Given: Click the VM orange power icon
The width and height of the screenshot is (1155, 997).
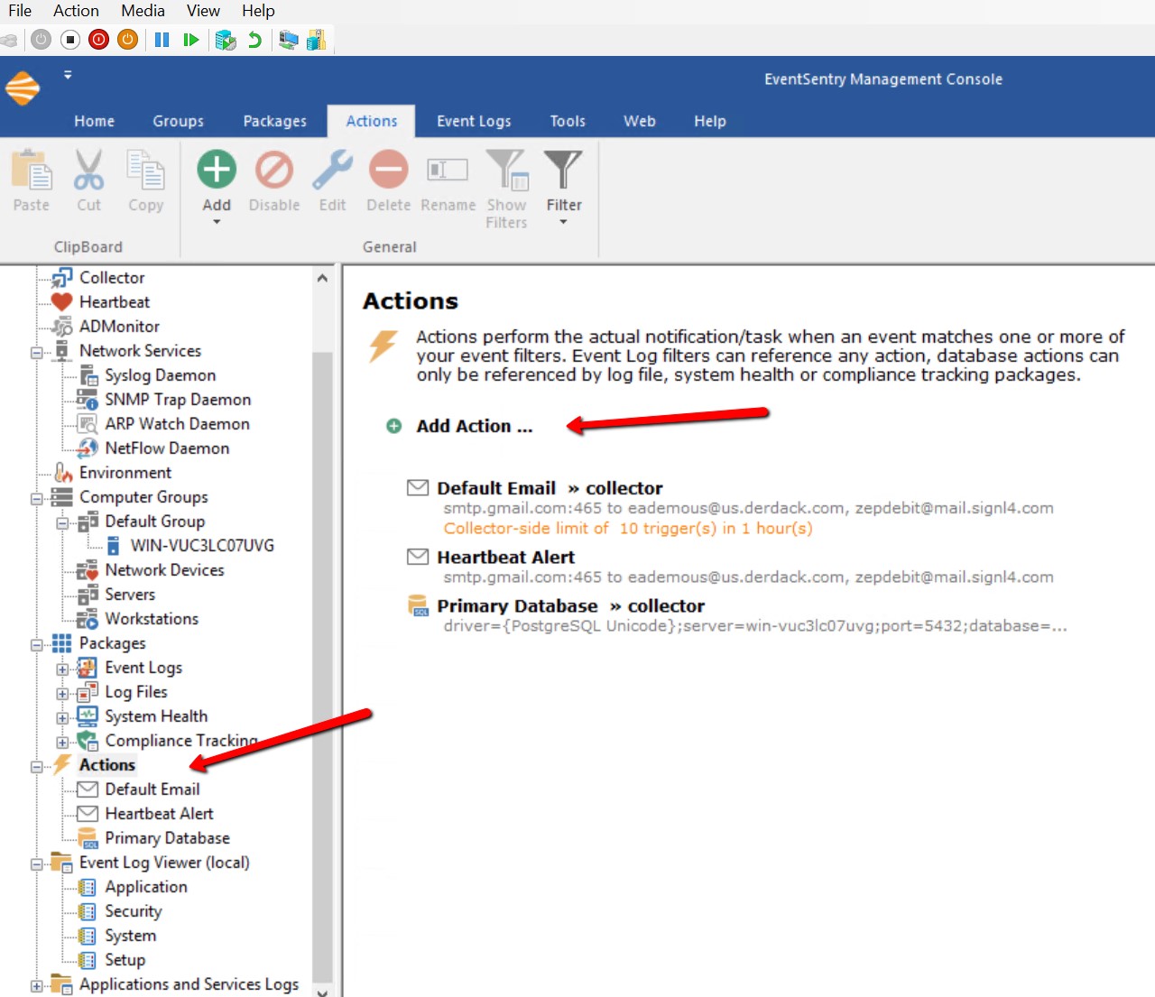Looking at the screenshot, I should tap(128, 40).
